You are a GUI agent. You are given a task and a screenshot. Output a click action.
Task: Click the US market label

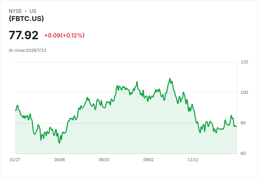pos(33,11)
